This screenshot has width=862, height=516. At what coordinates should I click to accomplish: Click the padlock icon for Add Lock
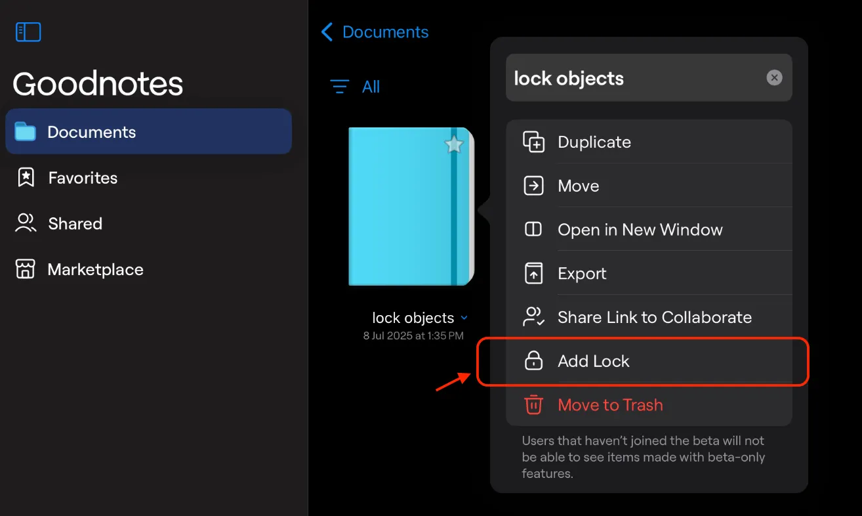[533, 361]
